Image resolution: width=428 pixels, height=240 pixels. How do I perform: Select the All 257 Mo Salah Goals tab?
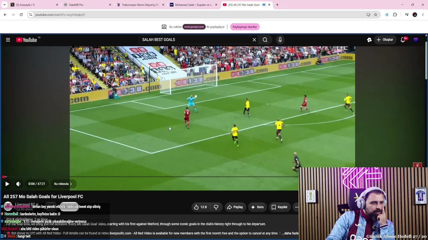246,5
